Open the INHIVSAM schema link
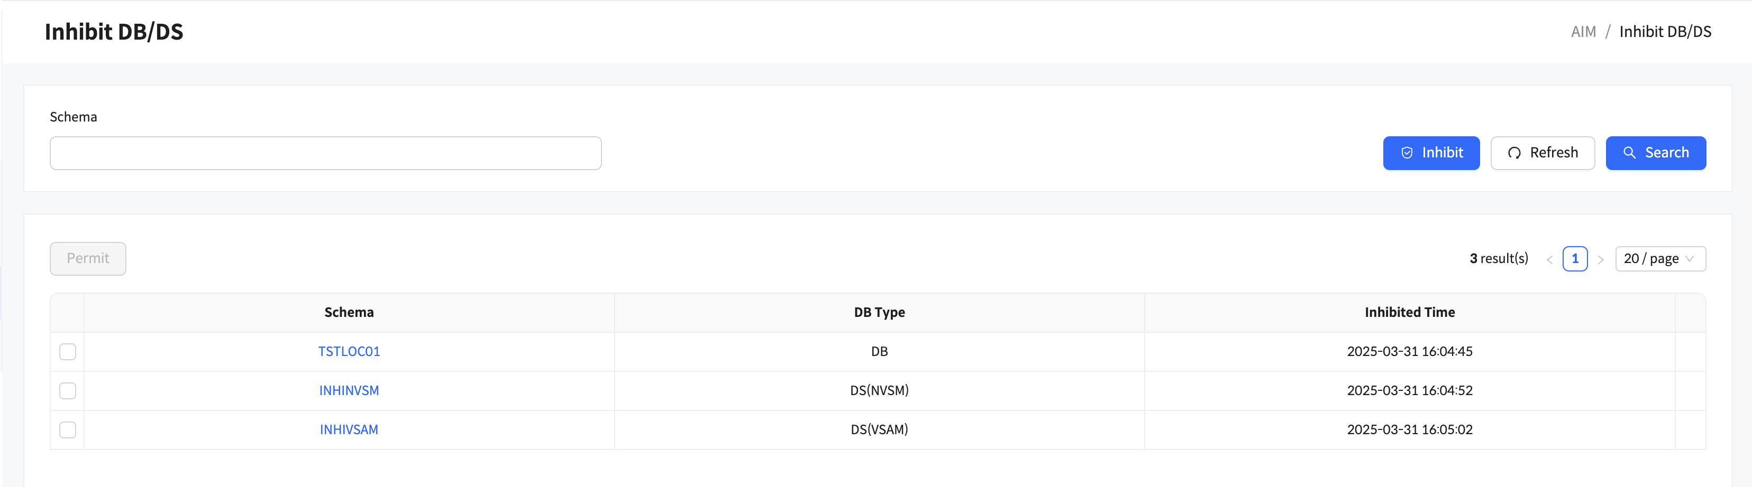Screen dimensions: 1752x487 [349, 430]
